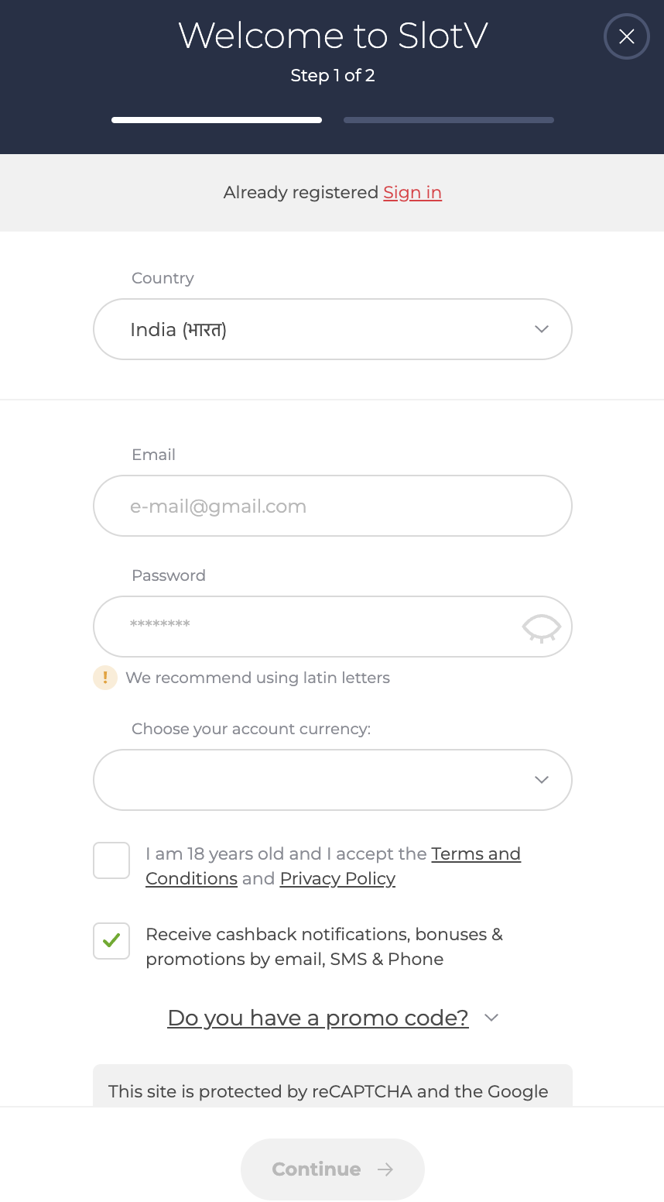Click the Sign in link
The width and height of the screenshot is (664, 1202).
(412, 192)
